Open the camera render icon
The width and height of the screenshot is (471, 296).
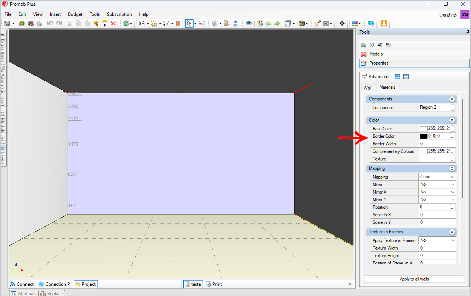[x=326, y=23]
